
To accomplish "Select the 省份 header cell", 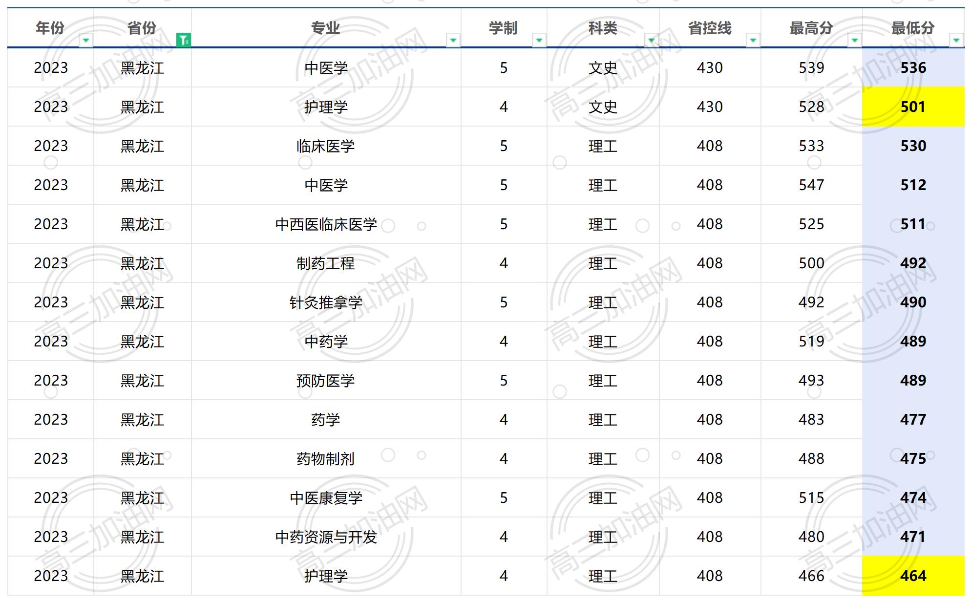I will pos(143,28).
